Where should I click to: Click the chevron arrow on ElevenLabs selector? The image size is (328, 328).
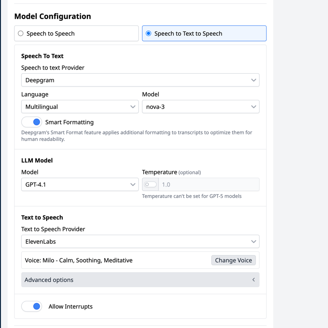point(253,241)
